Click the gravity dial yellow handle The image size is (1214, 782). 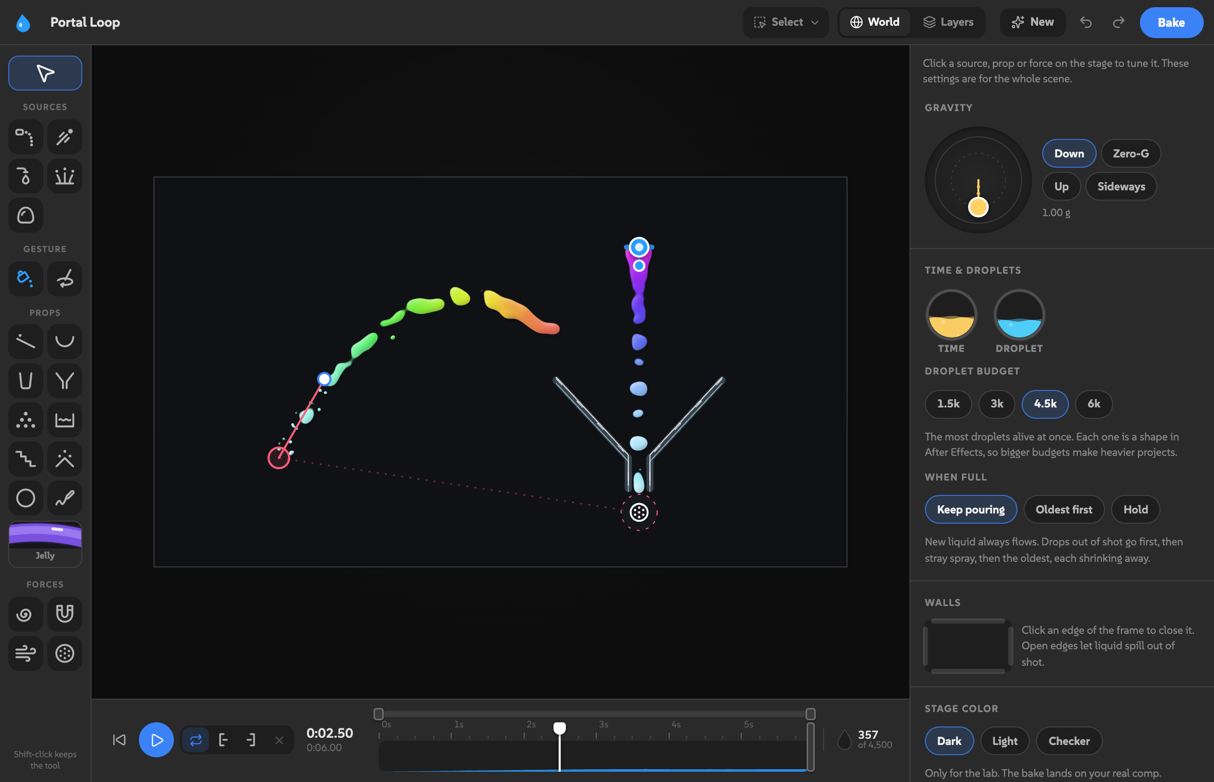point(978,207)
